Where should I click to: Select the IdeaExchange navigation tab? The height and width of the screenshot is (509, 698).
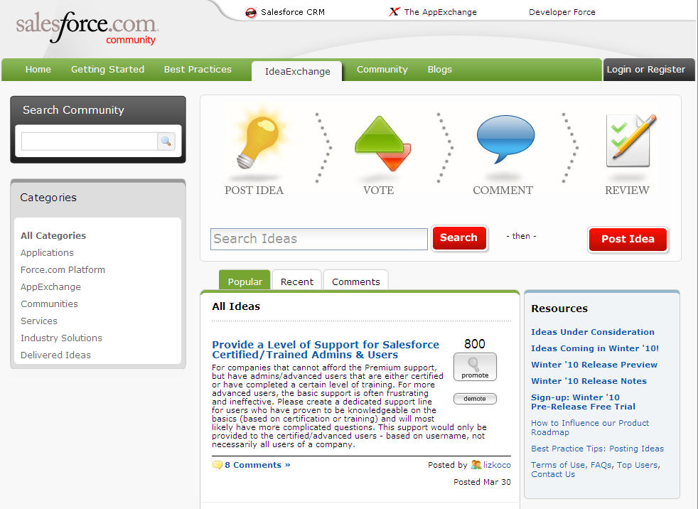[297, 71]
